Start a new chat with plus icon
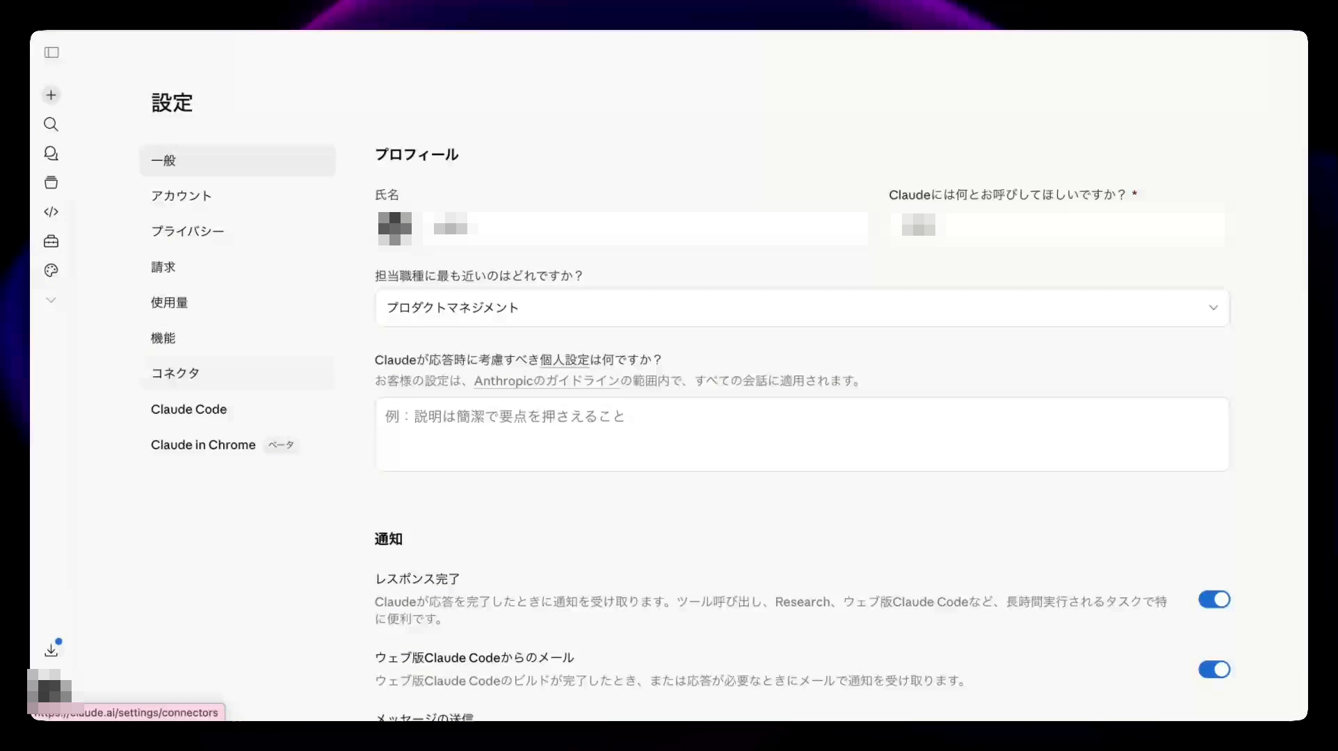1338x751 pixels. (51, 95)
